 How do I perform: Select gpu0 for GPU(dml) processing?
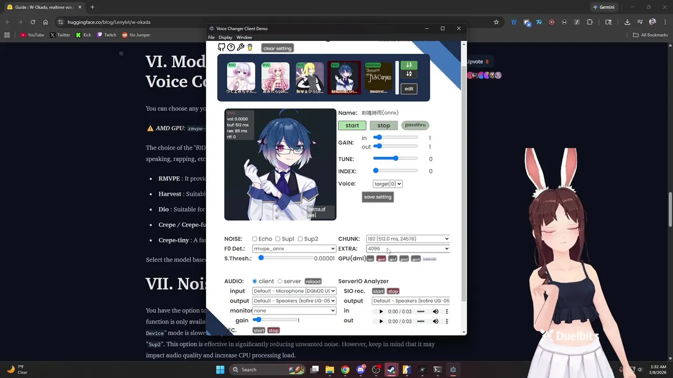point(381,259)
